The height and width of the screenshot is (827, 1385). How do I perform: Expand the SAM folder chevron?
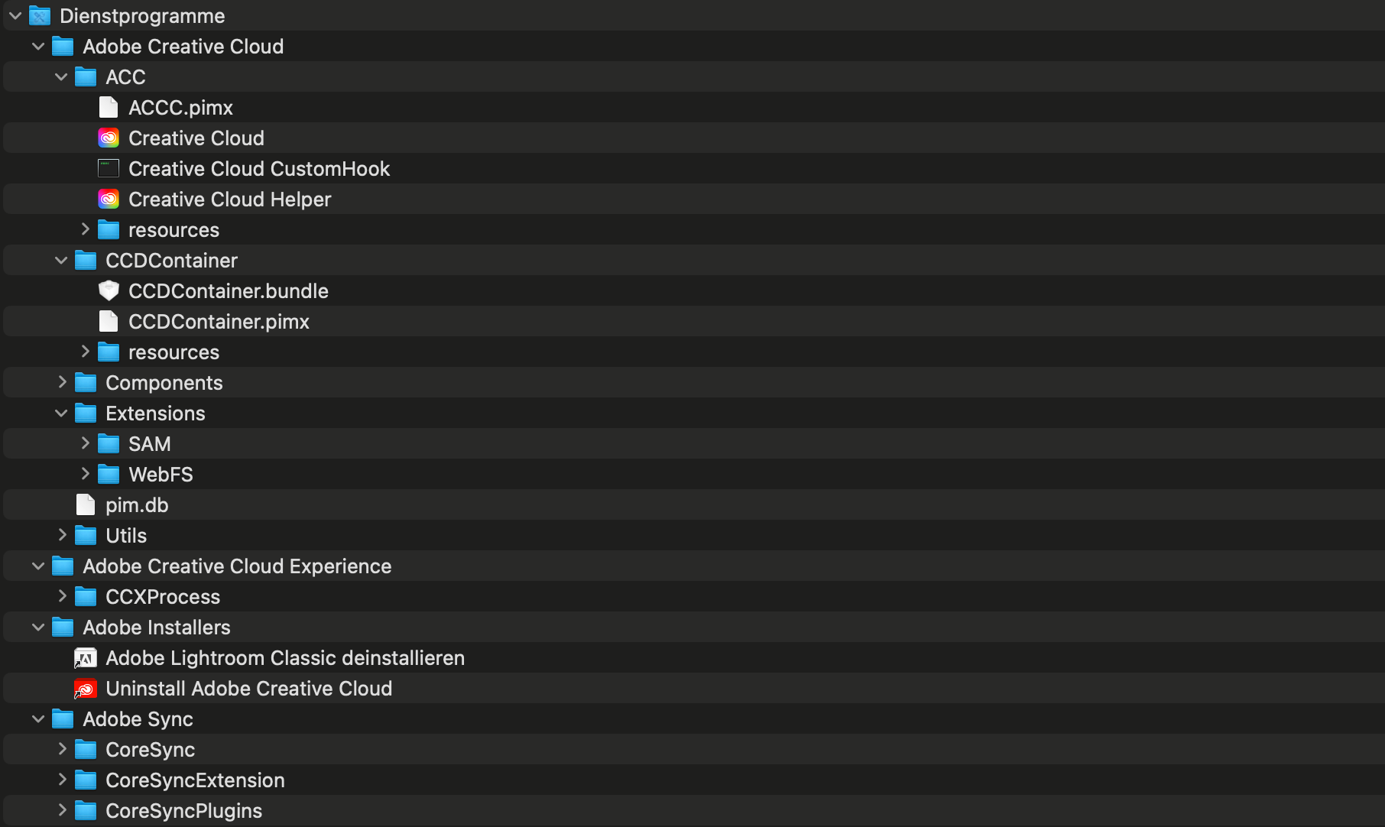tap(85, 443)
